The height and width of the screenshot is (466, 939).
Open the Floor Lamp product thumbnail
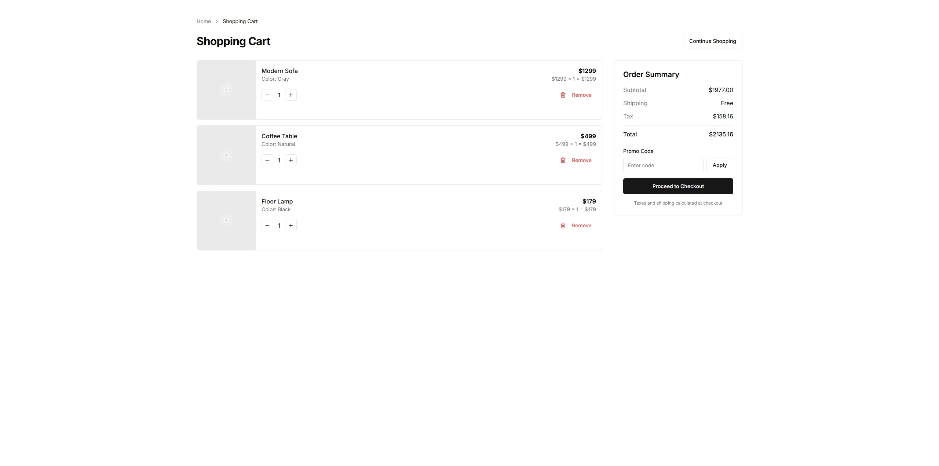click(226, 220)
